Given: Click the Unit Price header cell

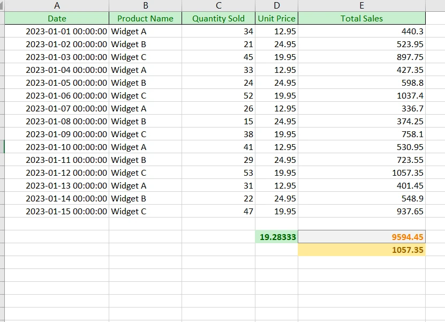Looking at the screenshot, I should click(276, 18).
